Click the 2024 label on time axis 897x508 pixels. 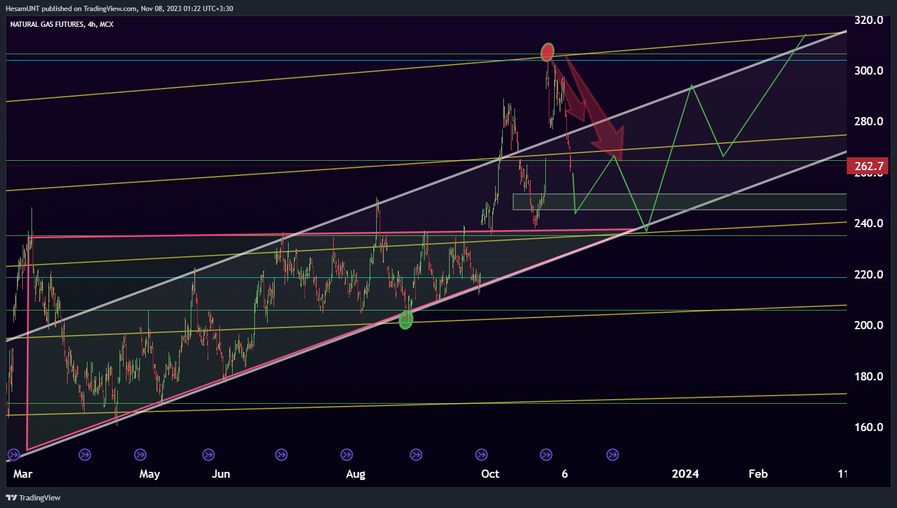pos(685,474)
